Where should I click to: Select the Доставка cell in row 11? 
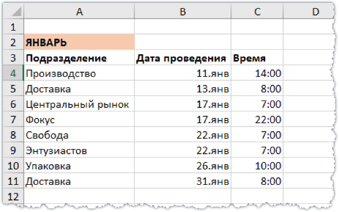point(79,181)
